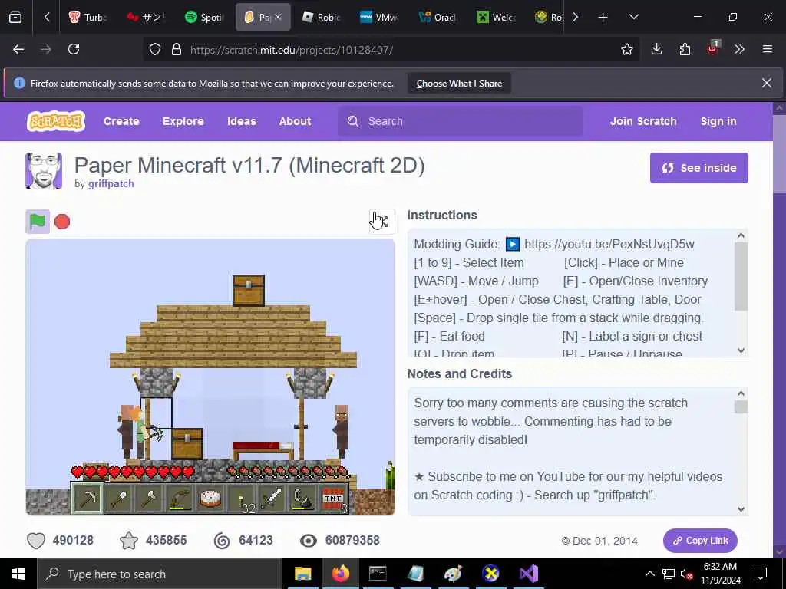Viewport: 786px width, 589px height.
Task: Open the About menu item
Action: (295, 121)
